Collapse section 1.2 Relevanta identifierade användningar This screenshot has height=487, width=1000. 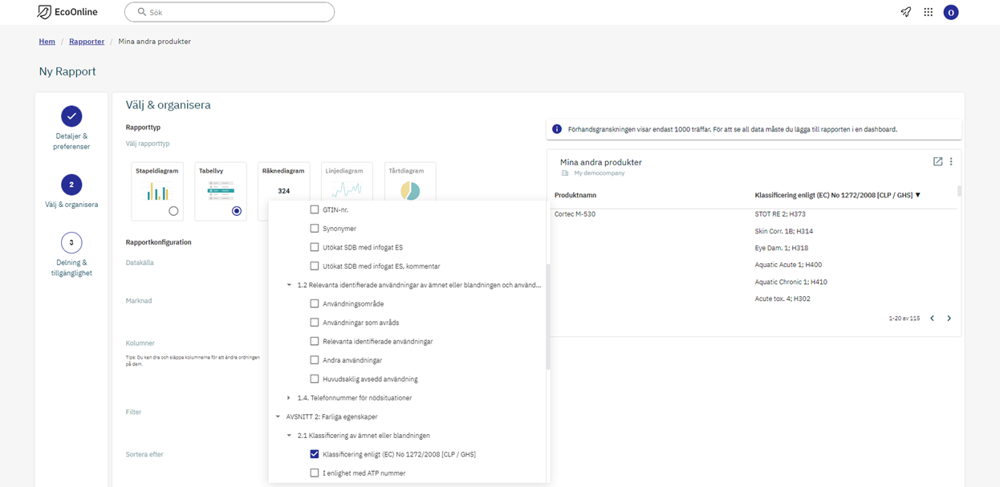[289, 285]
